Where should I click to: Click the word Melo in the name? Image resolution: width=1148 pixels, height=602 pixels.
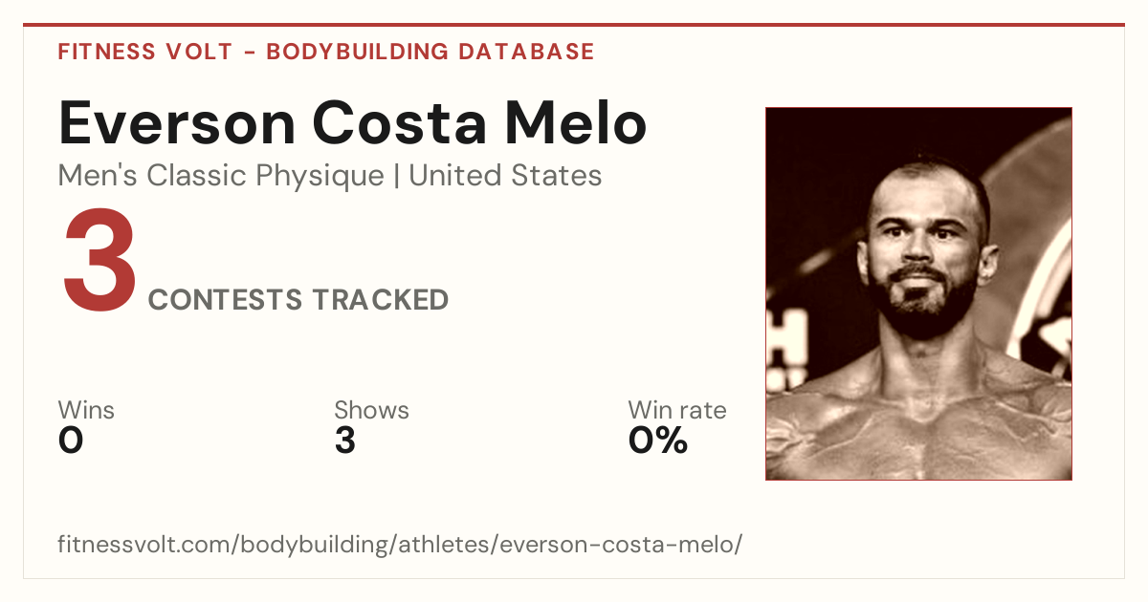coord(577,122)
